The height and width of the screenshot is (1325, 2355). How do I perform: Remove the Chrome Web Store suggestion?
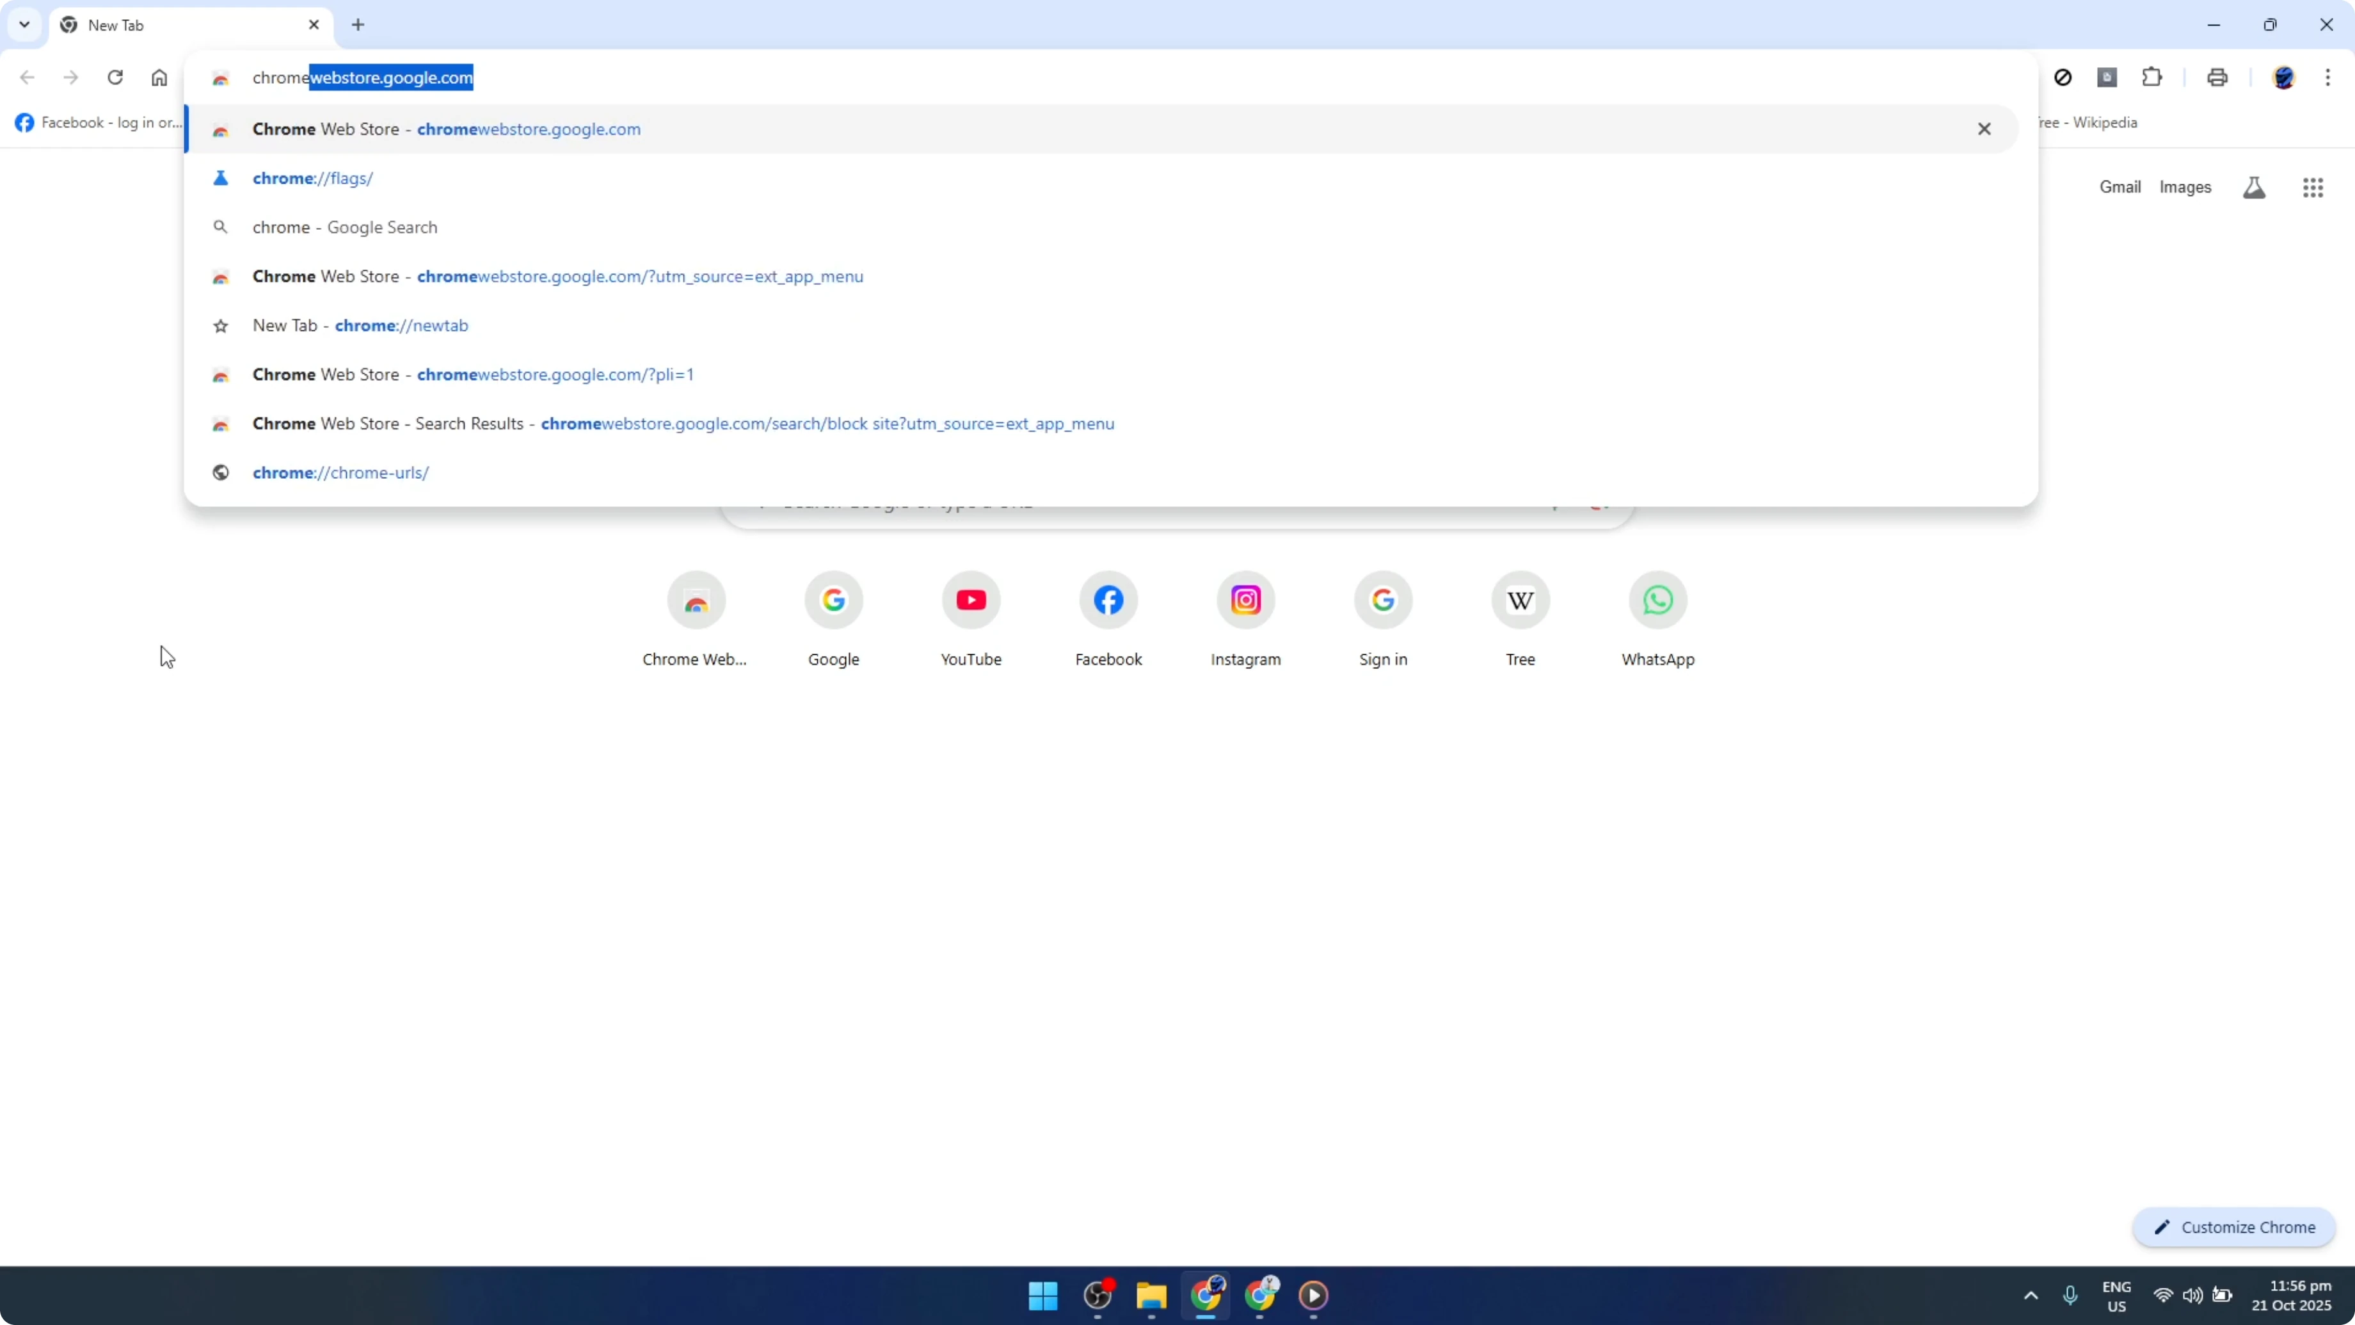(x=1984, y=129)
